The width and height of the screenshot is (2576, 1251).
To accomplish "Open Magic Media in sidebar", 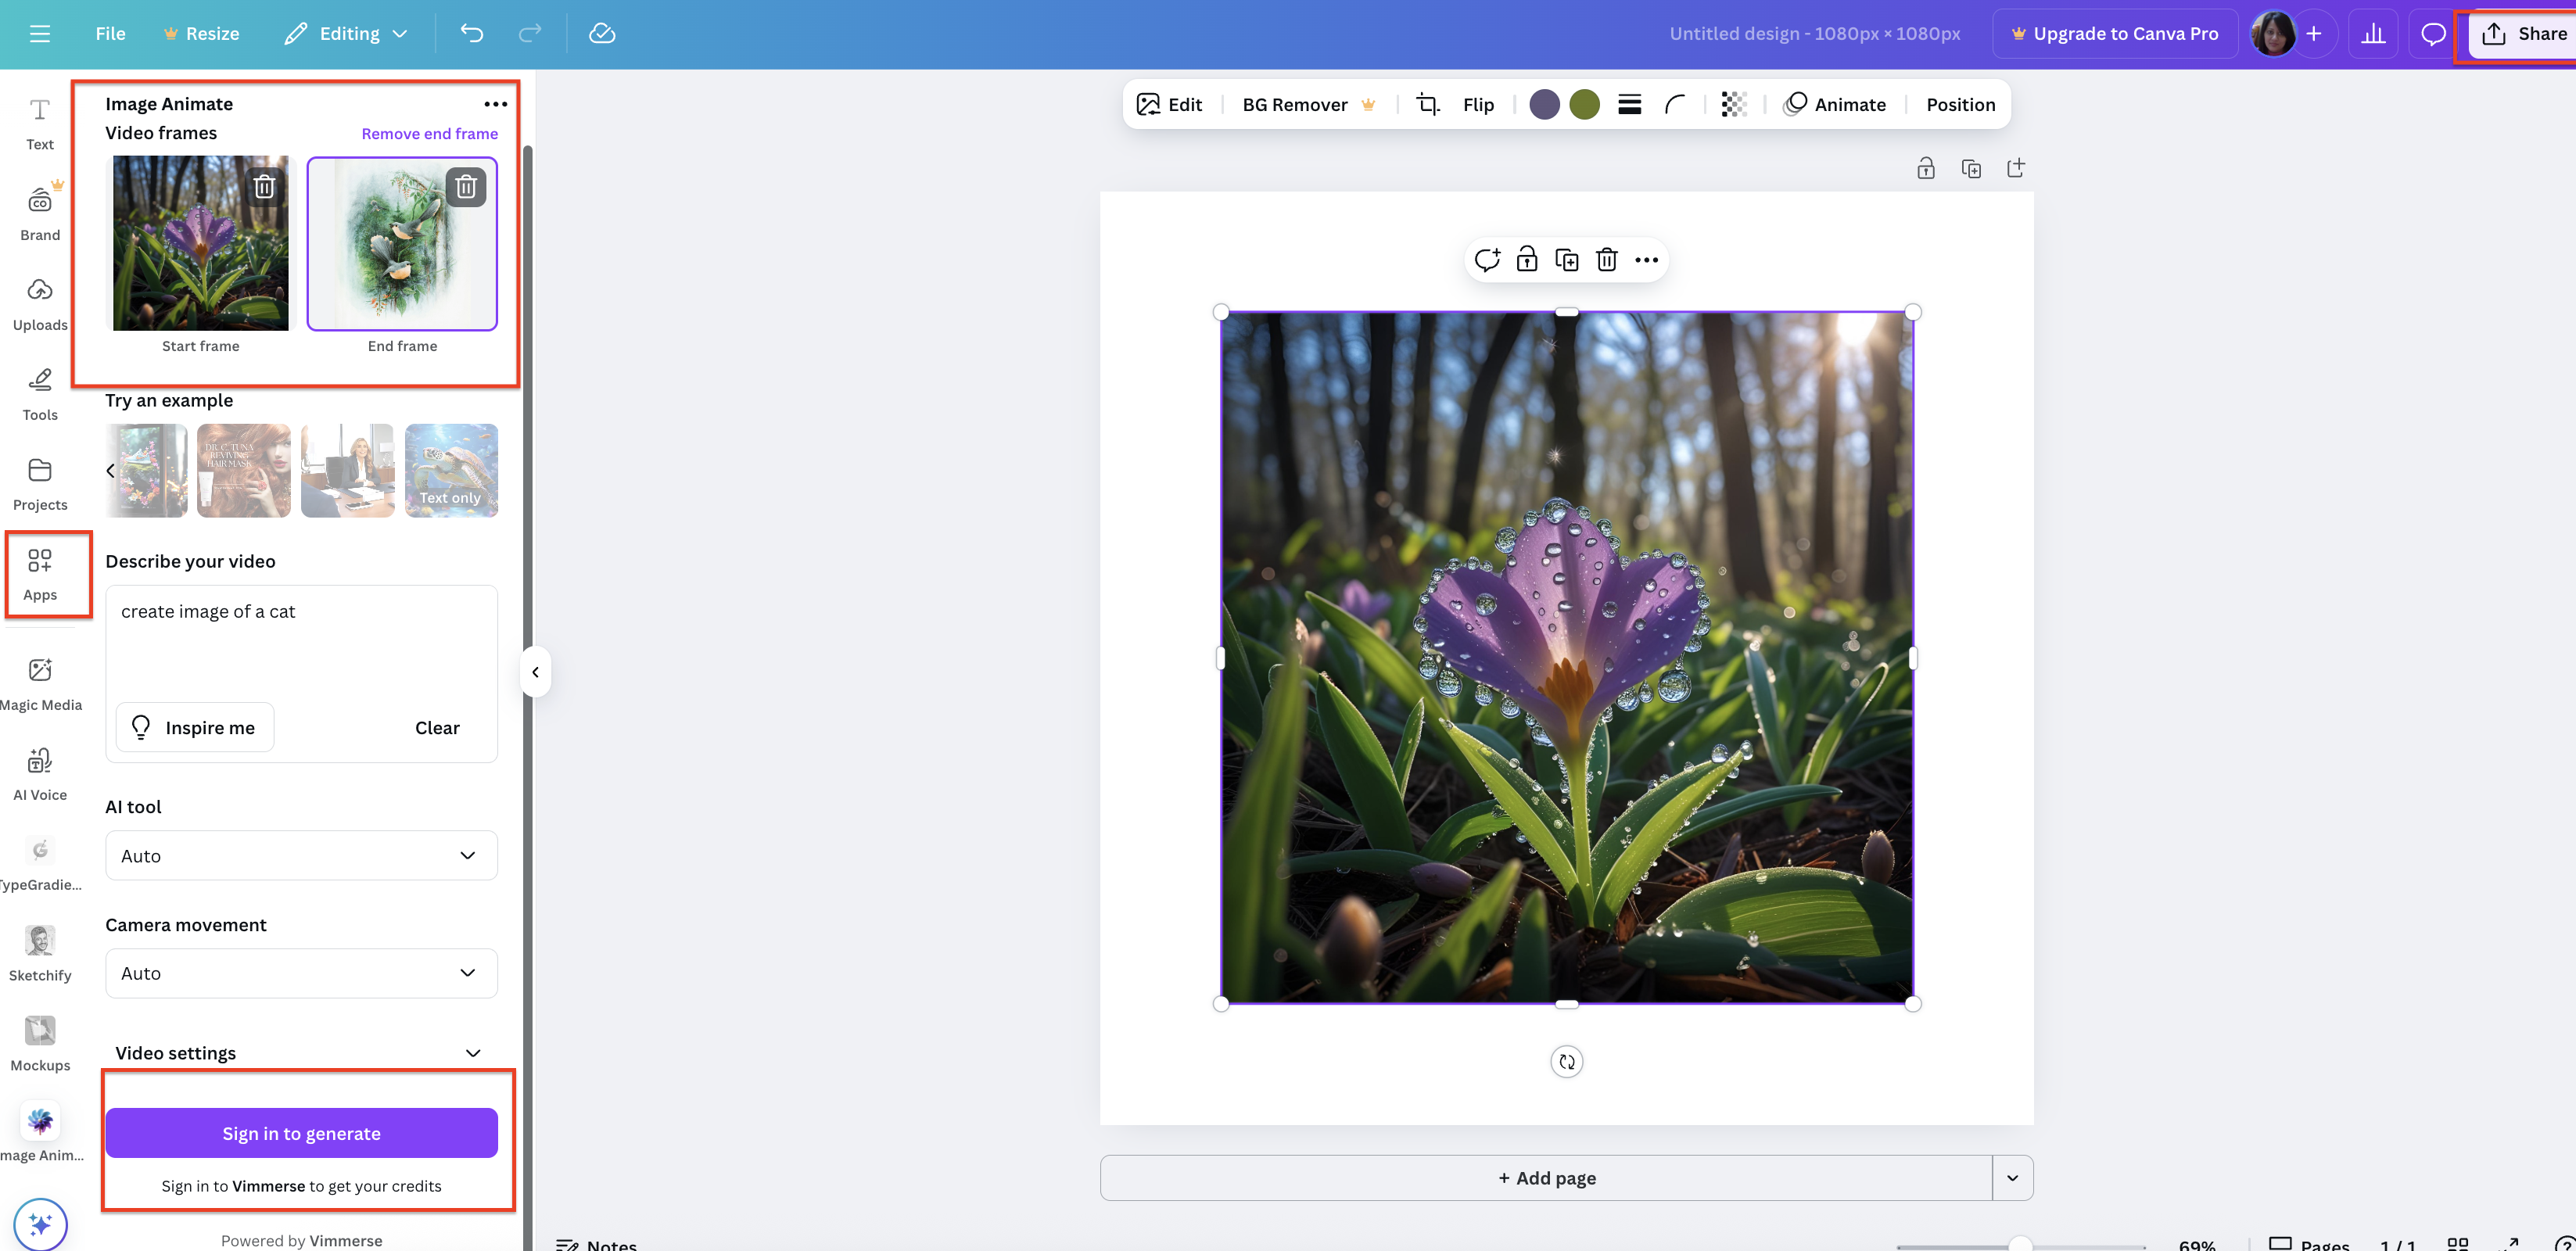I will (40, 684).
